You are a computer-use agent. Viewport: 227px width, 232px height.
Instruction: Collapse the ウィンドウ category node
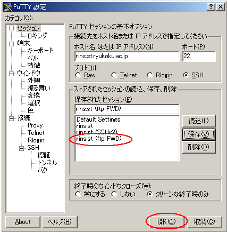point(11,74)
